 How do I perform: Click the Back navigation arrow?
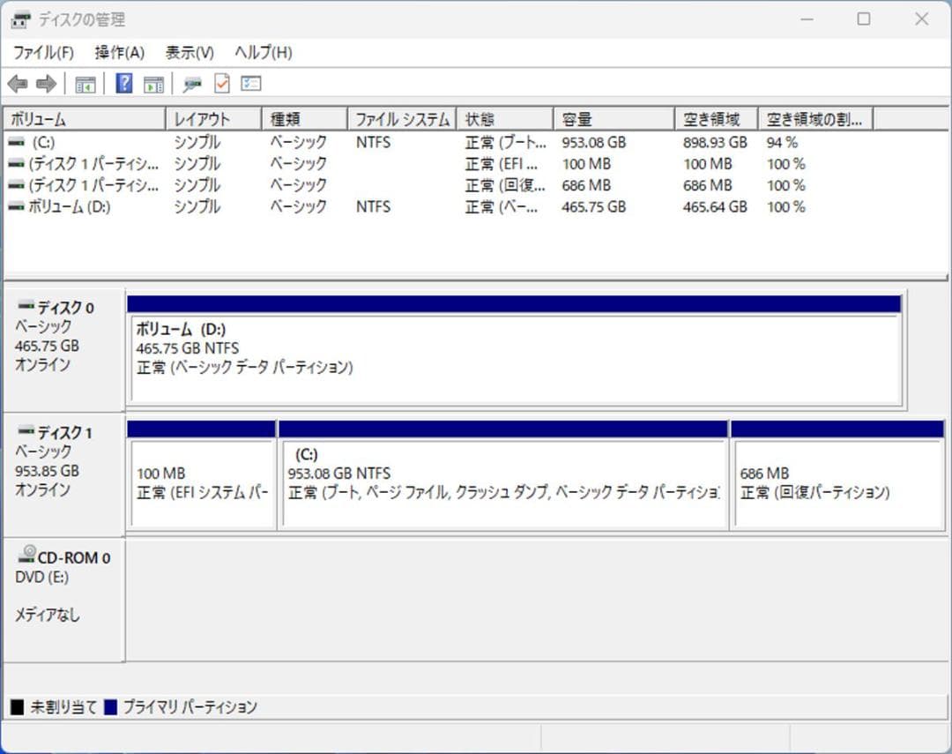point(18,83)
